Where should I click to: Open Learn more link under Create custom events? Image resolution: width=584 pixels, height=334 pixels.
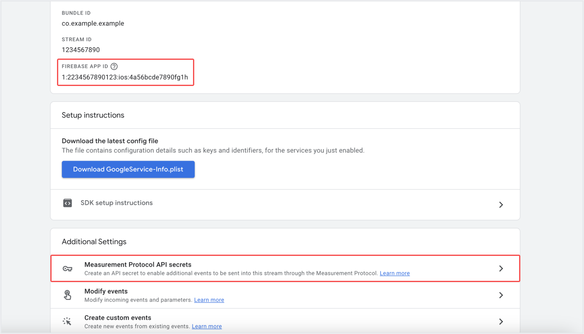[207, 327]
